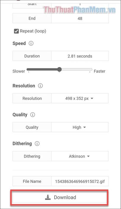The image size is (121, 209).
Task: Click the download arrow icon
Action: click(x=48, y=197)
